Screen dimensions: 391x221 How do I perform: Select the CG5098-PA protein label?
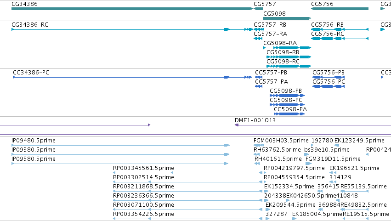[290, 109]
